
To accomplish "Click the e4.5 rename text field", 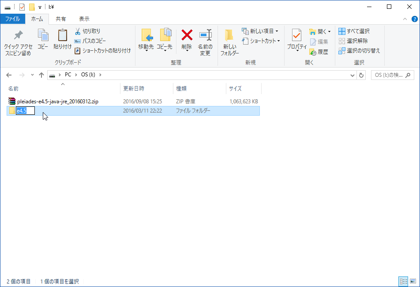I will [x=26, y=111].
